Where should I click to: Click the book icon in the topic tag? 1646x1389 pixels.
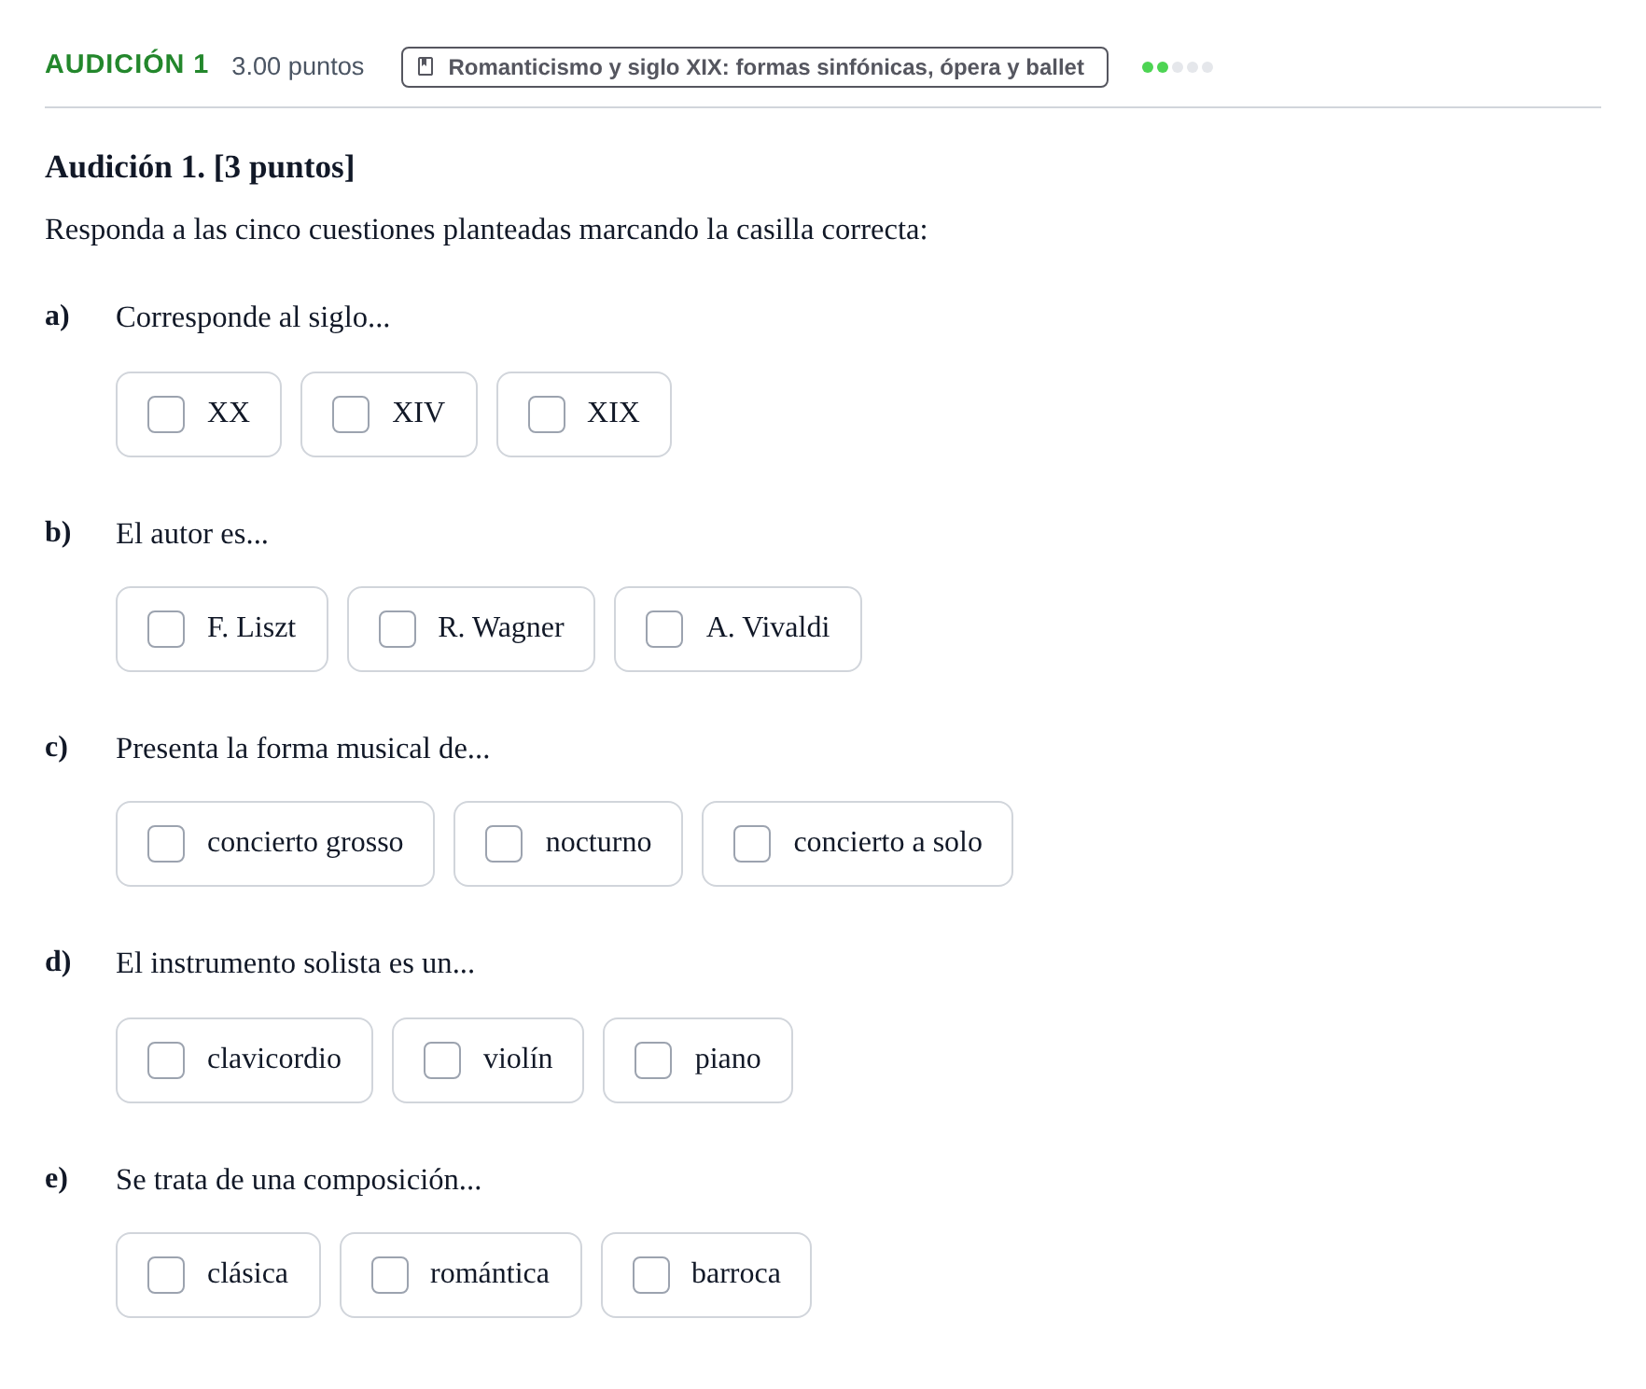(425, 67)
